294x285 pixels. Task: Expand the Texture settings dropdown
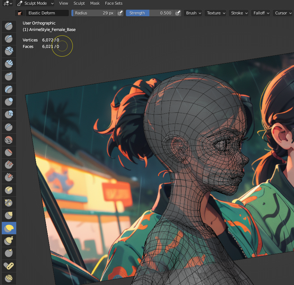coord(215,13)
